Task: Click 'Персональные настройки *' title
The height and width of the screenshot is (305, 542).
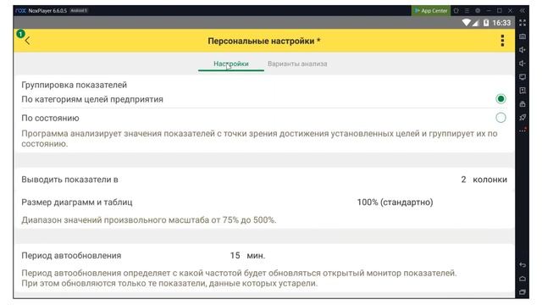Action: (264, 41)
